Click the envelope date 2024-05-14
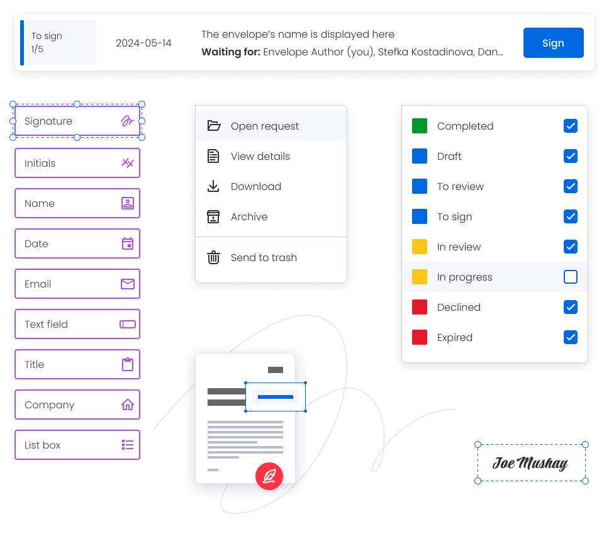The height and width of the screenshot is (536, 609). pos(143,43)
